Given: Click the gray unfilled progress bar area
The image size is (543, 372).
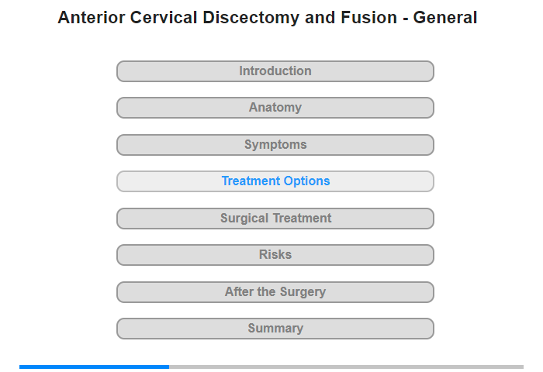Looking at the screenshot, I should (x=346, y=367).
